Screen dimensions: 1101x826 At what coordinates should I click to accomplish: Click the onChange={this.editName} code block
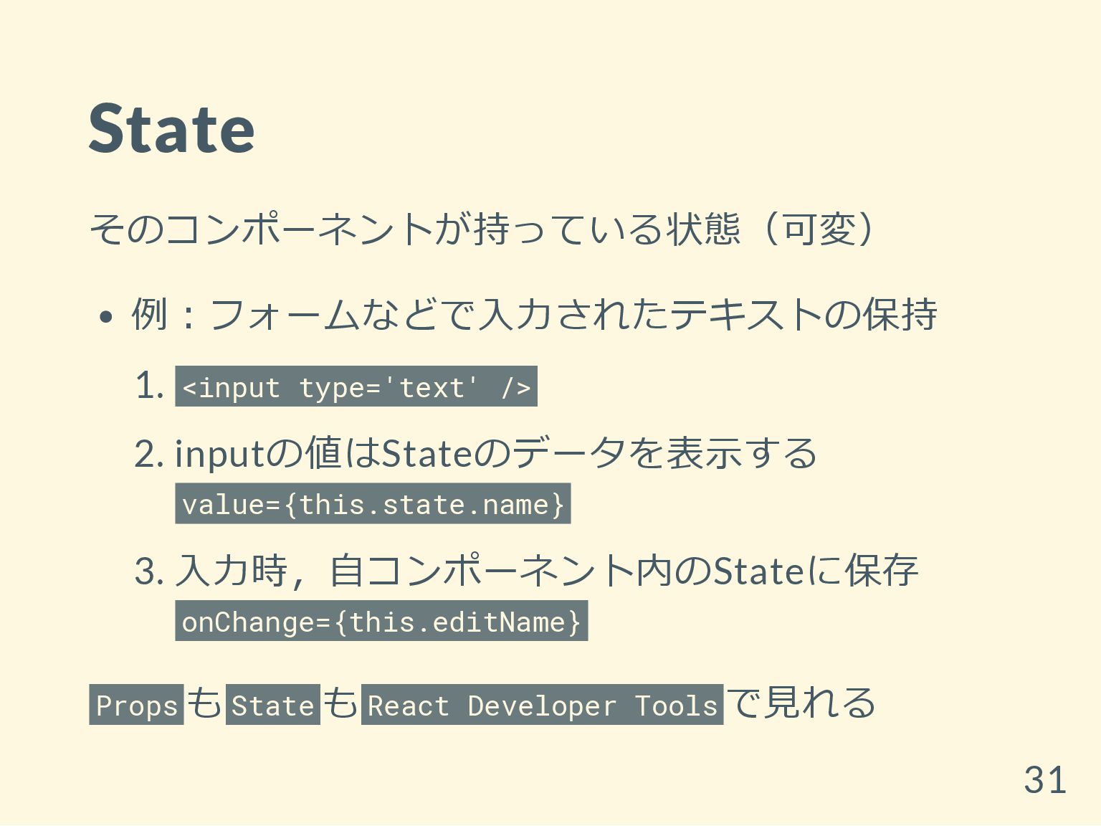click(381, 621)
